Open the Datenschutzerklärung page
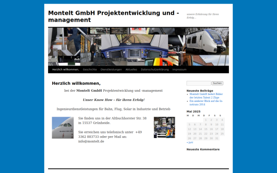The height and width of the screenshot is (173, 277). 155,70
